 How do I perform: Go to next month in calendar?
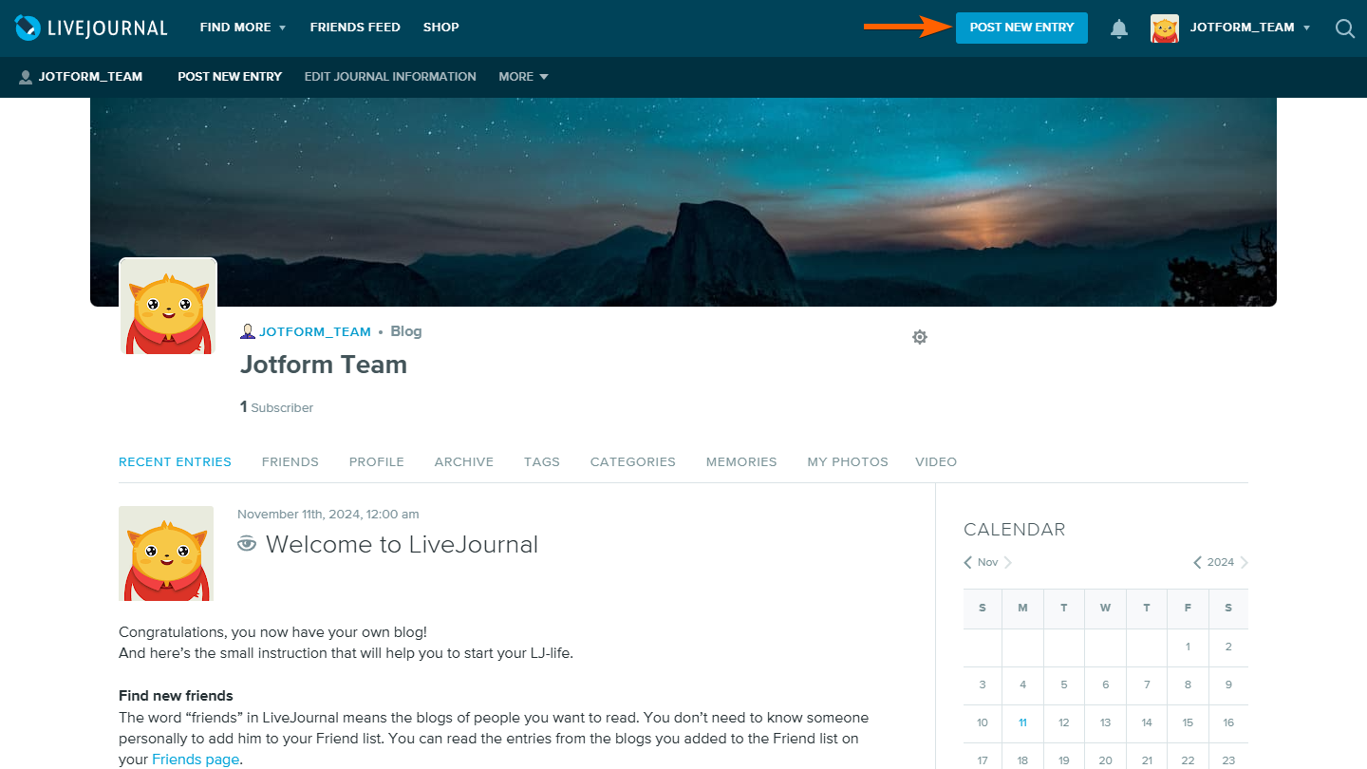click(x=1007, y=562)
